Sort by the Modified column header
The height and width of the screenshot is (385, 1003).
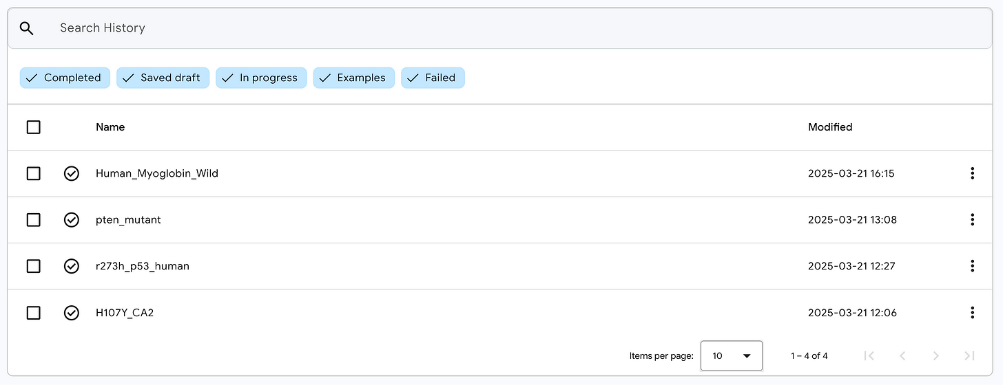(x=830, y=127)
